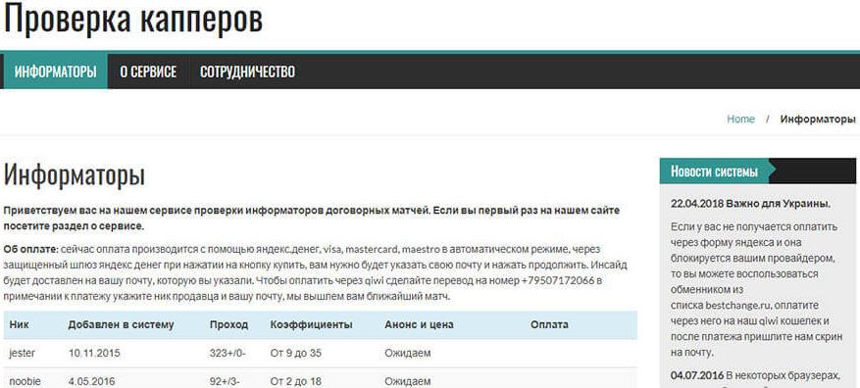Viewport: 860px width, 388px height.
Task: Click the Проход column header
Action: click(x=228, y=324)
